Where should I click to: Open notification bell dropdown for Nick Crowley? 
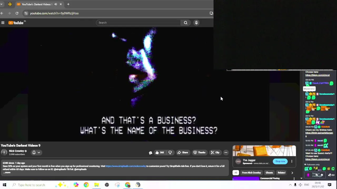[x=36, y=153]
